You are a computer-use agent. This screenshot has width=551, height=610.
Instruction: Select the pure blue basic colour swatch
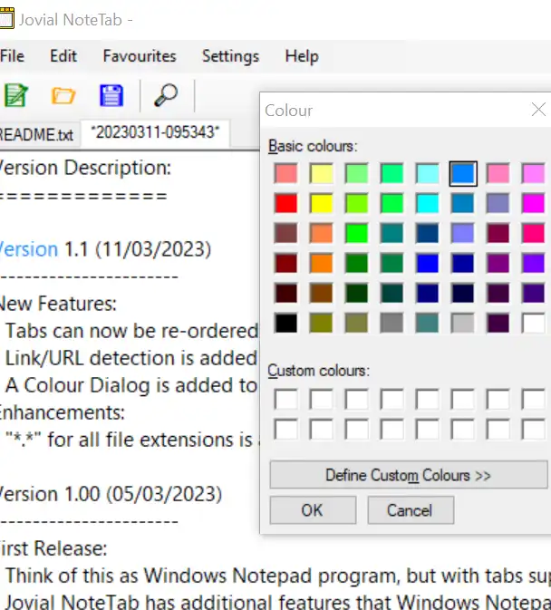[x=428, y=263]
